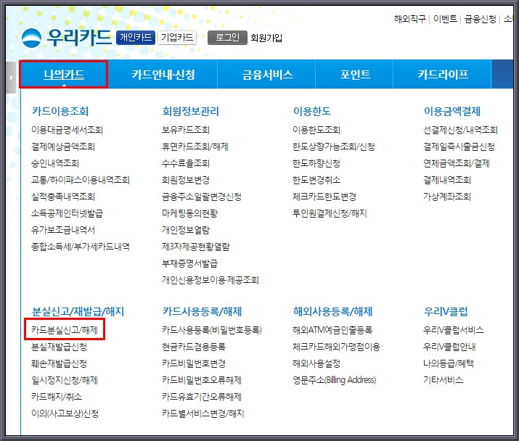Open 소득공제인터넷발급
The width and height of the screenshot is (519, 441).
click(x=68, y=213)
